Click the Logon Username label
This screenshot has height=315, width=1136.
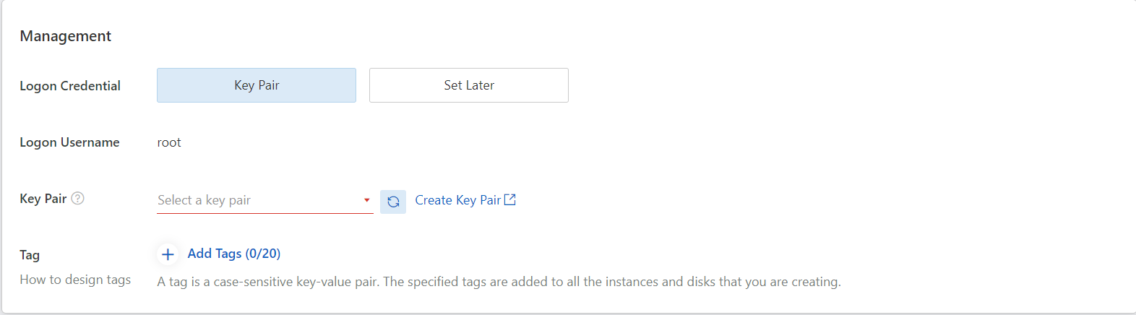coord(69,142)
